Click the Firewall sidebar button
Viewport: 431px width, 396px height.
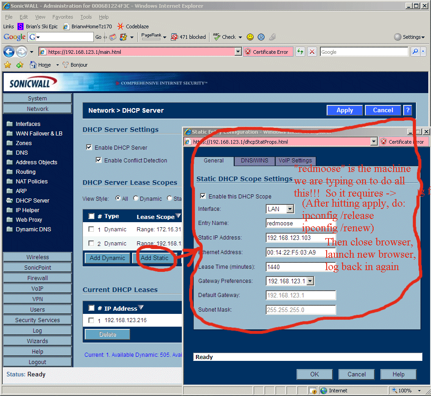37,278
